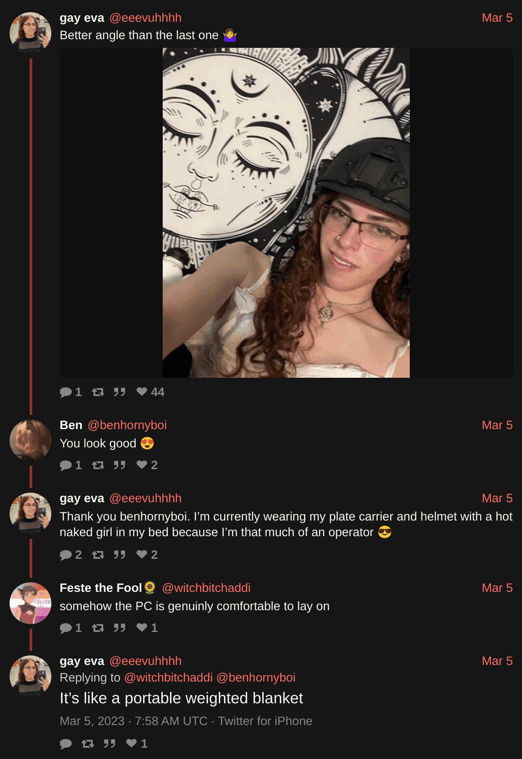Viewport: 522px width, 759px height.
Task: Click the heart icon under Ben's reply
Action: click(x=142, y=465)
